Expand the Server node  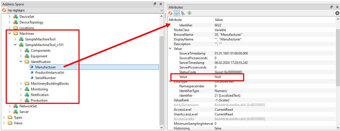click(10, 112)
